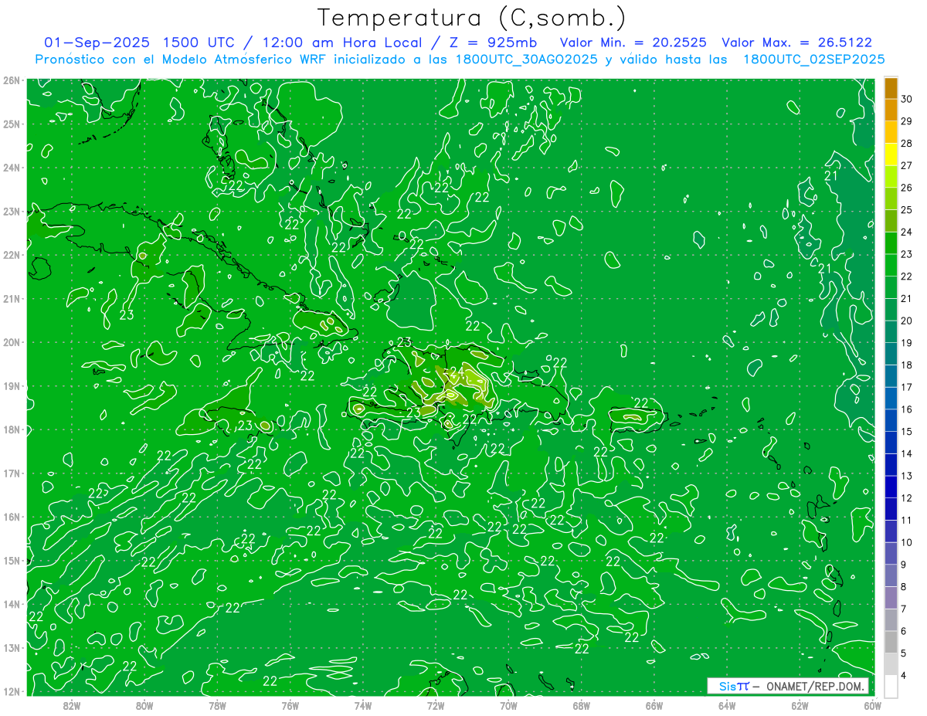Viewport: 927px width, 716px height.
Task: Click the legend value "15"
Action: [906, 431]
